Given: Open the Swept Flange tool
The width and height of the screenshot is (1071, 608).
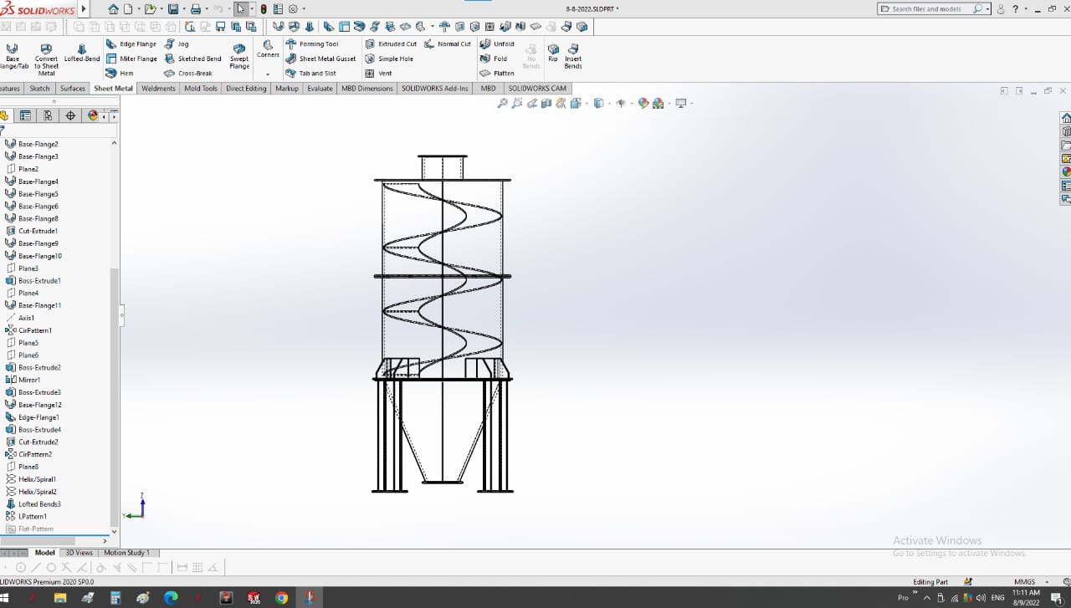Looking at the screenshot, I should (x=239, y=56).
